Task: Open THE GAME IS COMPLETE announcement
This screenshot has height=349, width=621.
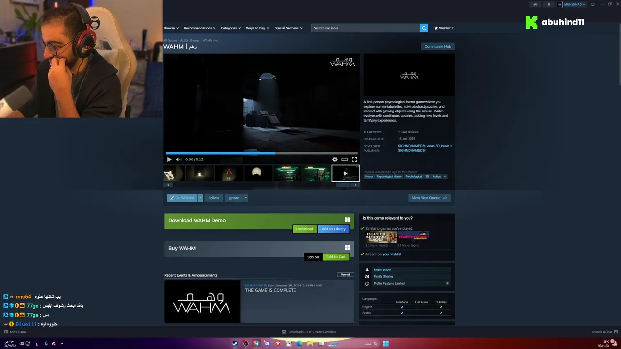Action: point(270,290)
